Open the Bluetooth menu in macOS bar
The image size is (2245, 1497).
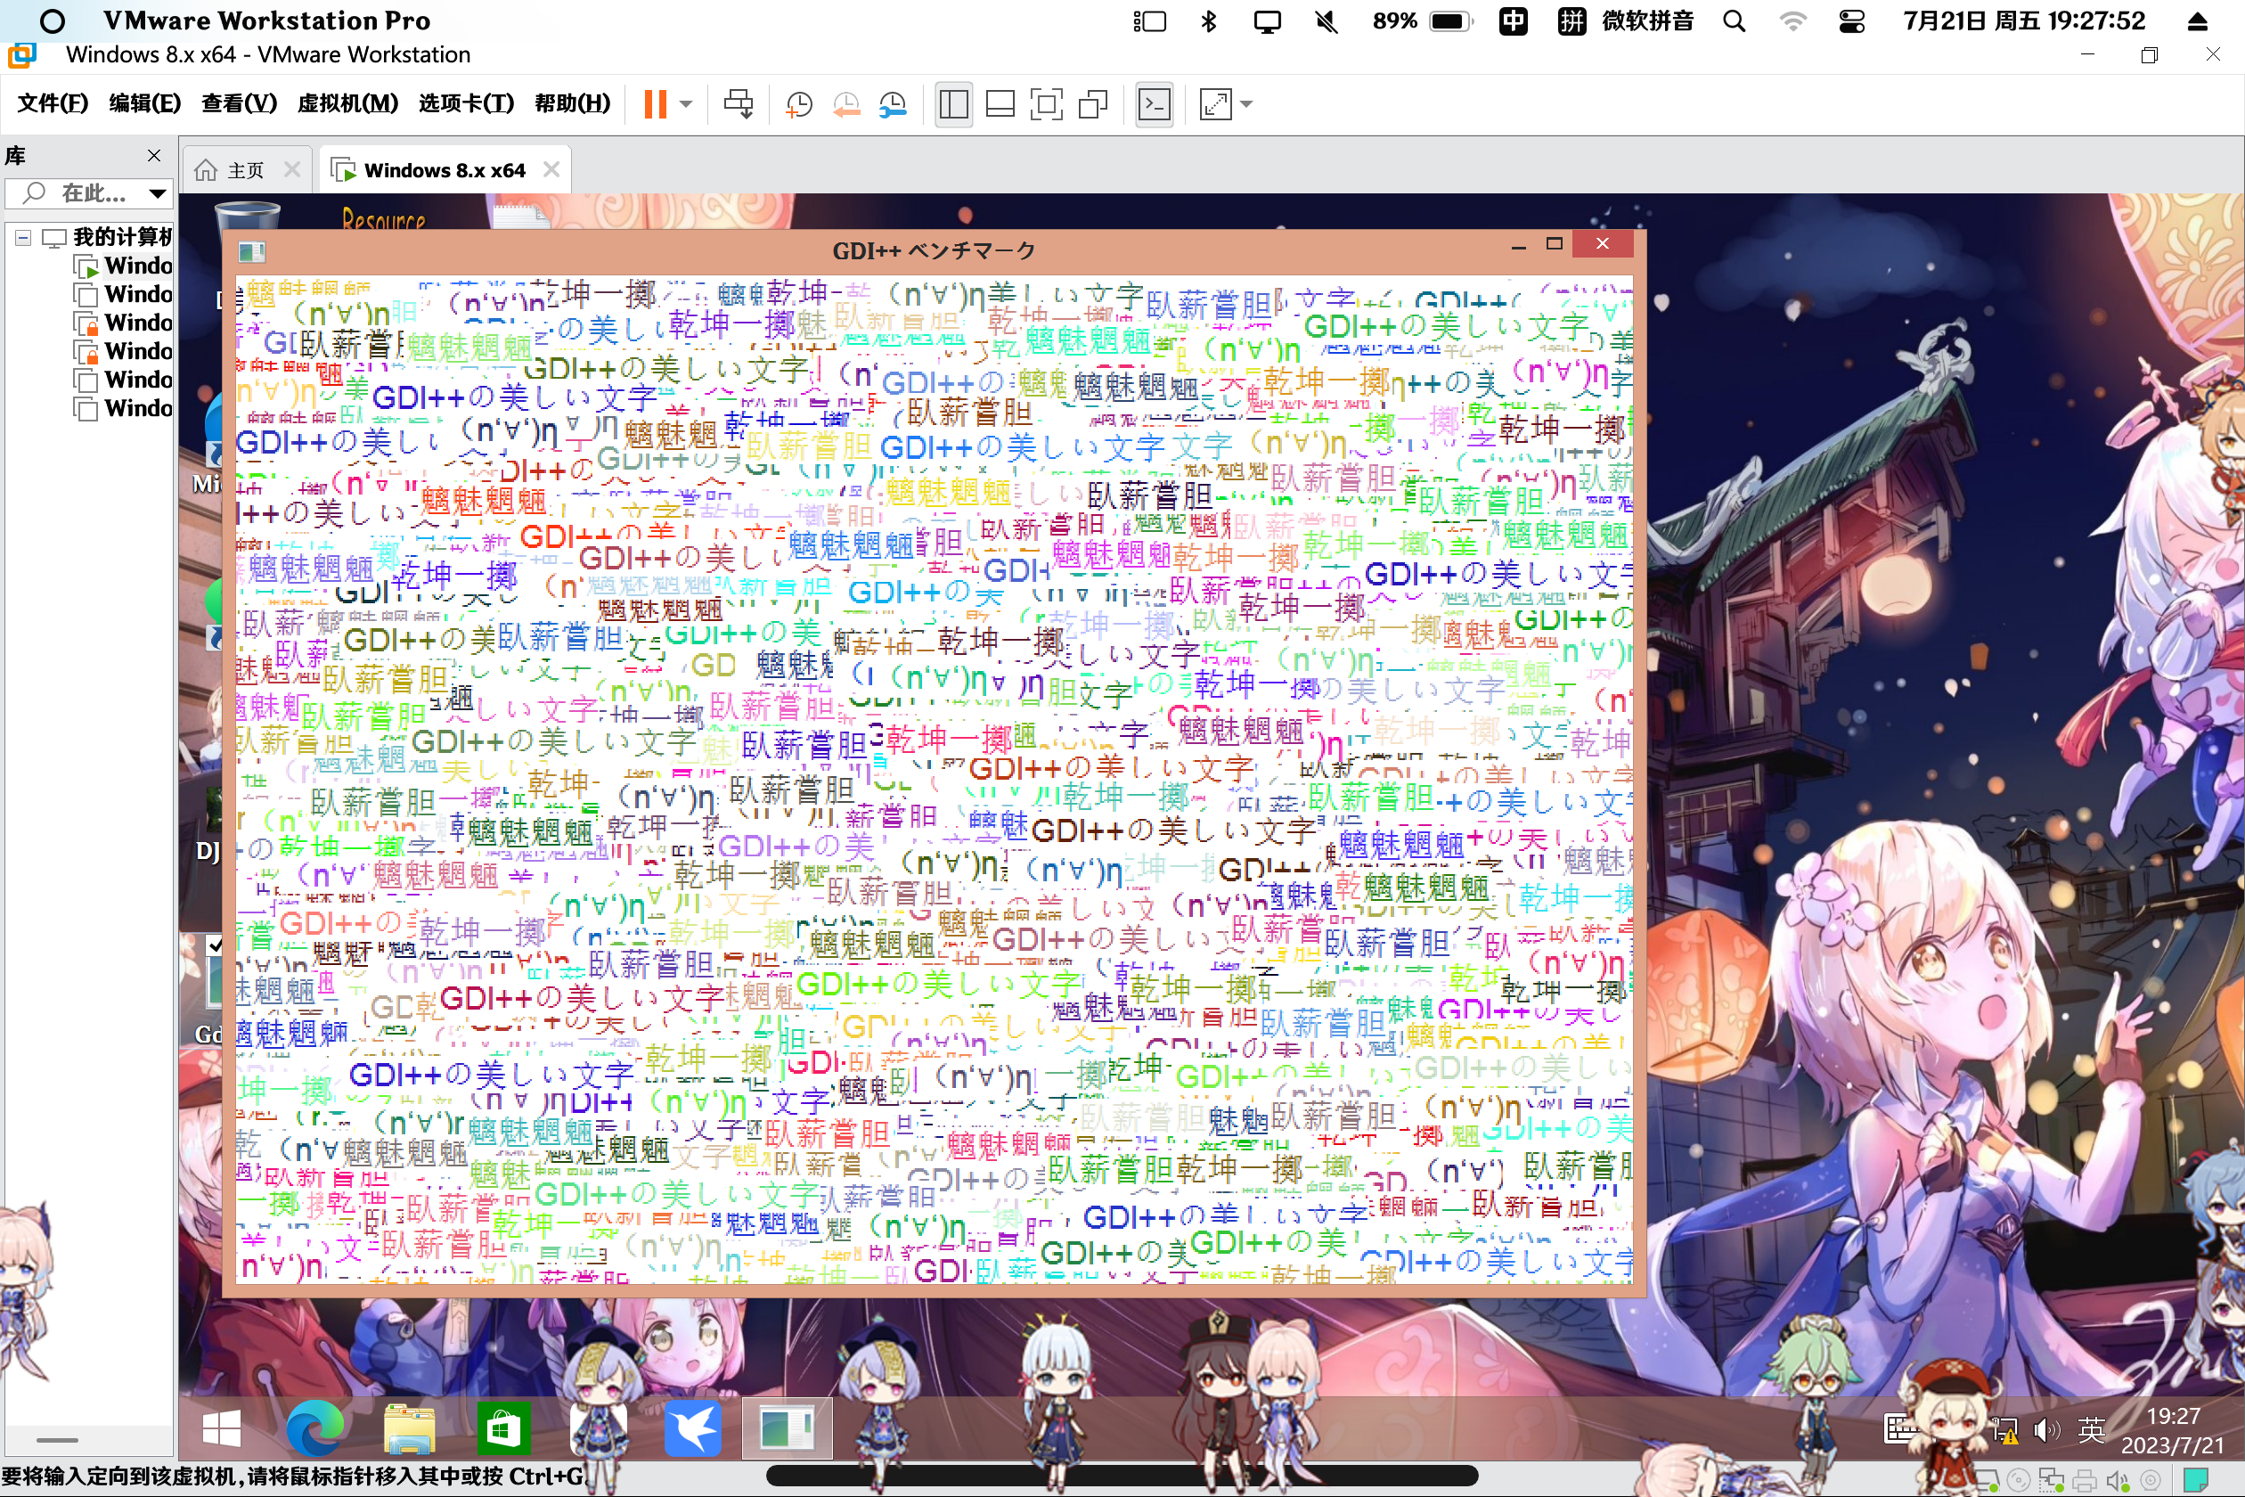click(x=1208, y=21)
